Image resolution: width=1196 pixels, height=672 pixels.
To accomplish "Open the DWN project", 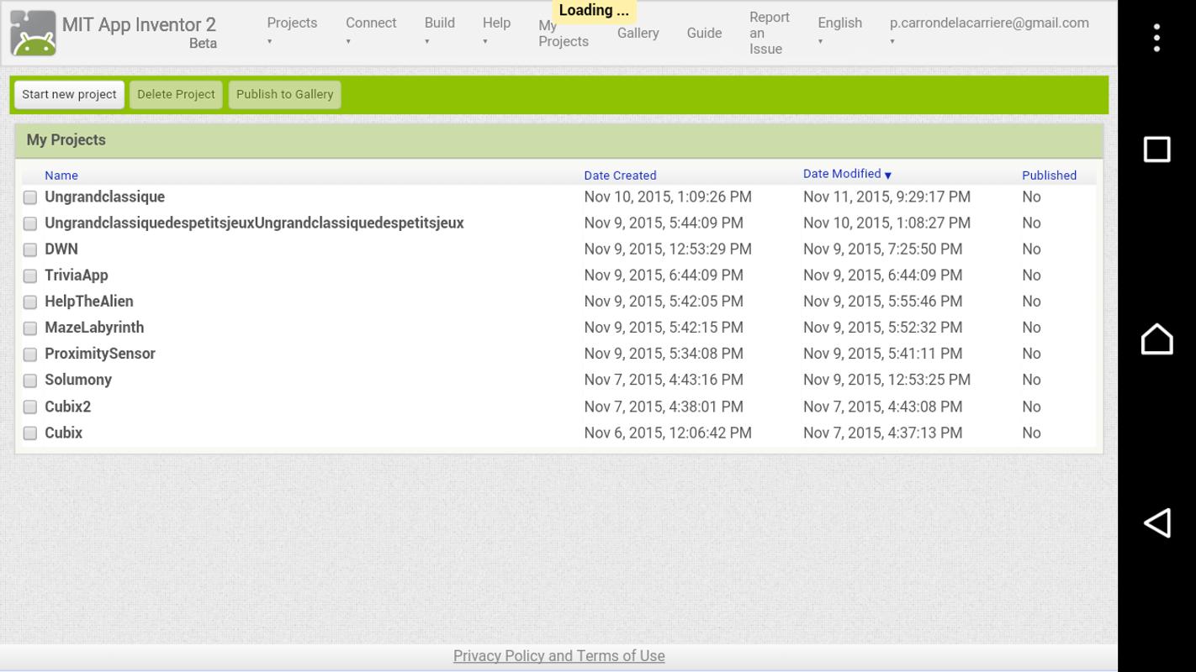I will 61,249.
